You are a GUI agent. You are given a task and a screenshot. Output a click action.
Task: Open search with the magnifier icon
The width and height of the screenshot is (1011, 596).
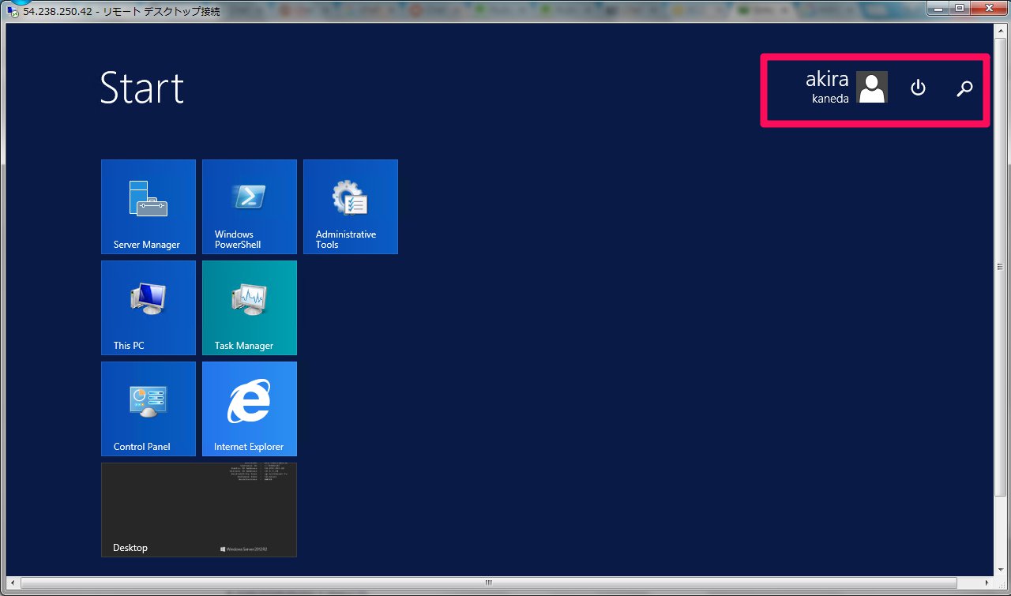coord(964,88)
